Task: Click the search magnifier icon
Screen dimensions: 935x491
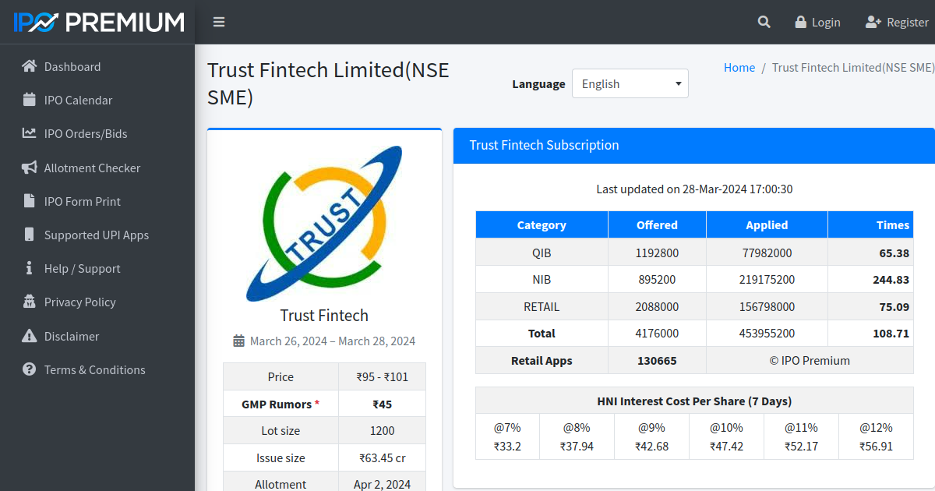Action: click(x=764, y=22)
